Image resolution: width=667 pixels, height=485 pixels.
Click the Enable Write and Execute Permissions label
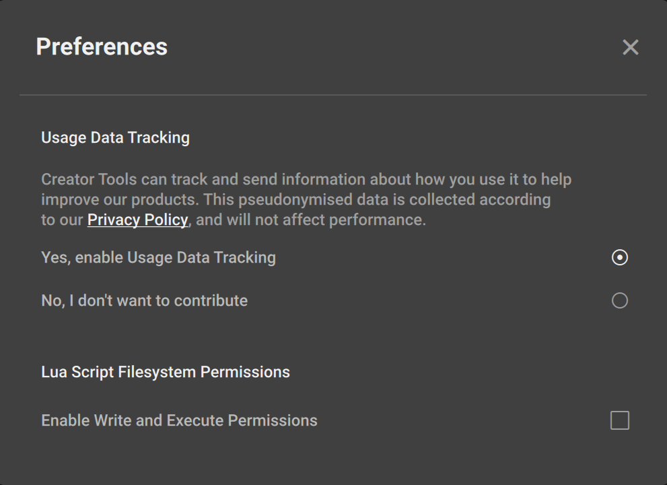[179, 420]
